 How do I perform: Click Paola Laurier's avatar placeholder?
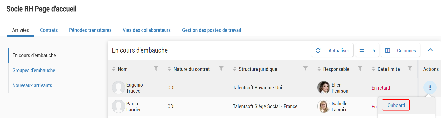(118, 106)
